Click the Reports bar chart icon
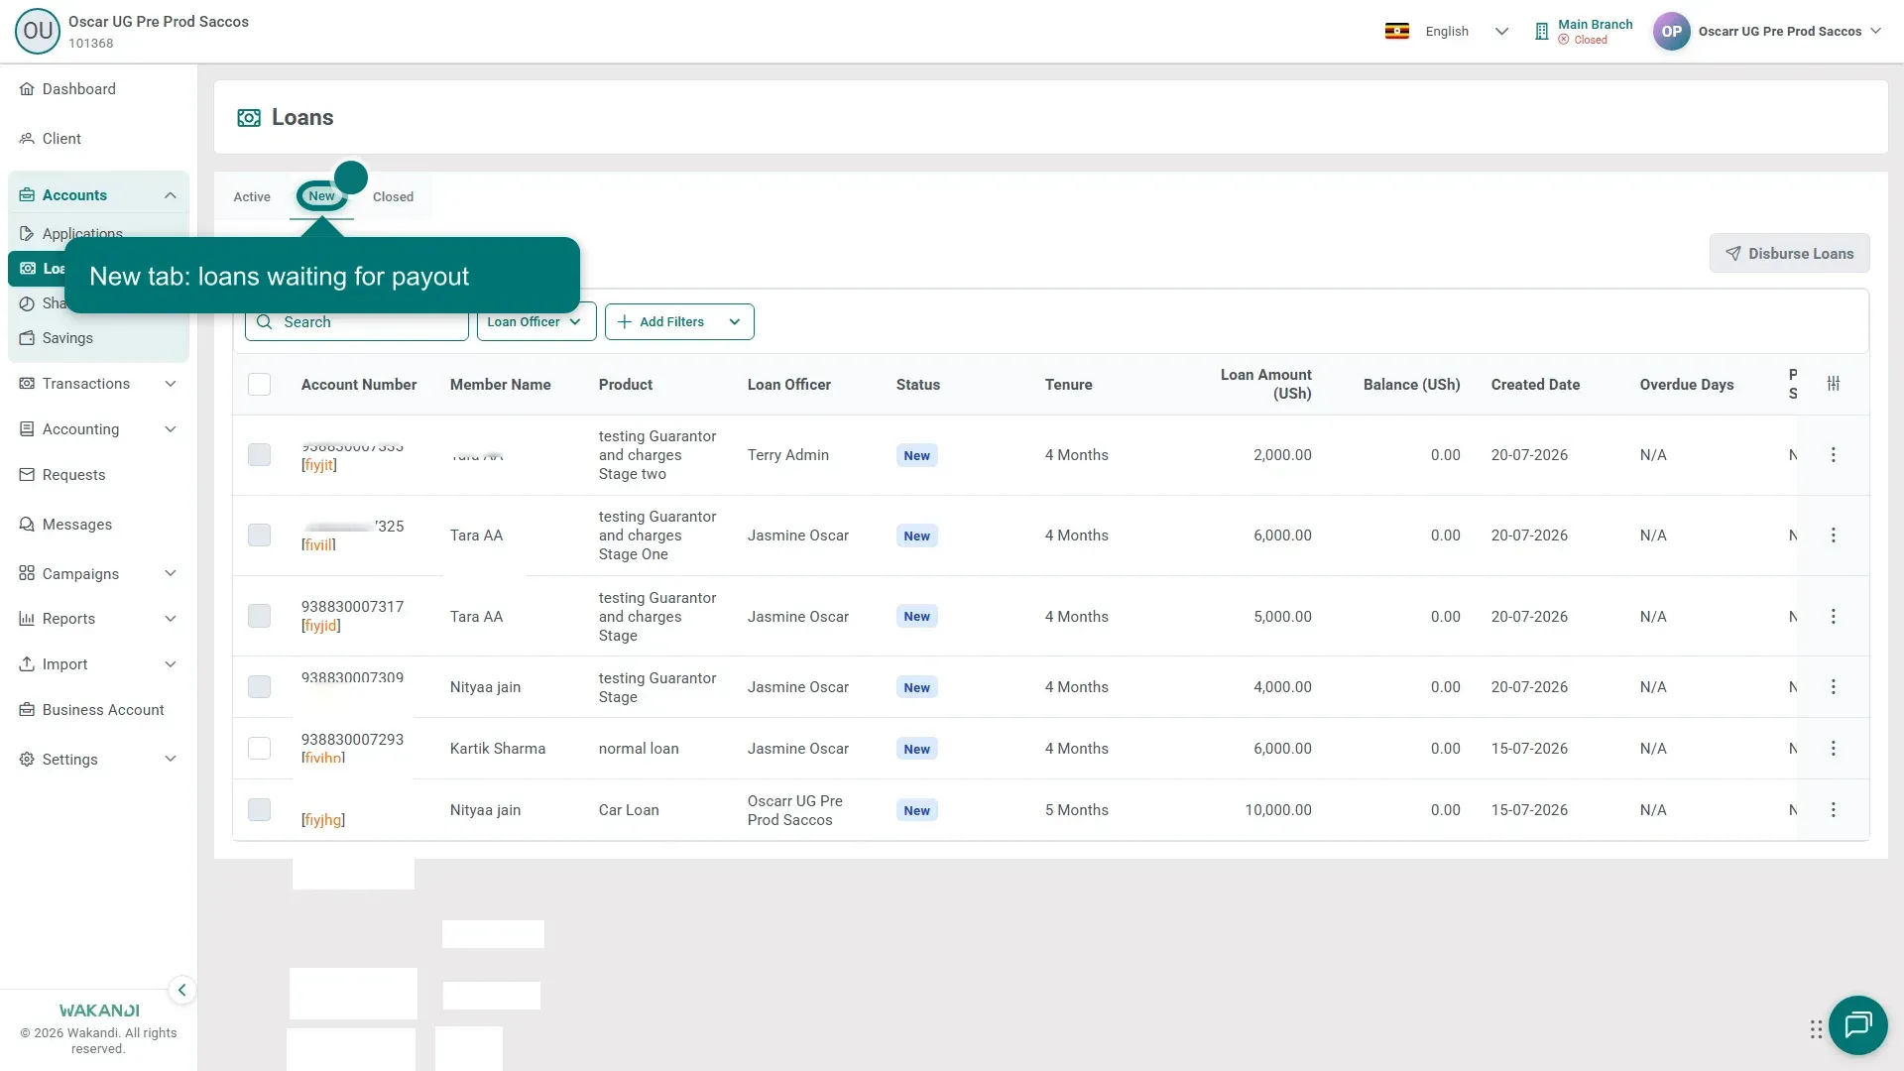1904x1071 pixels. tap(27, 619)
